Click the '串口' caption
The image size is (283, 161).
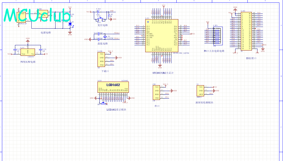(x=157, y=106)
